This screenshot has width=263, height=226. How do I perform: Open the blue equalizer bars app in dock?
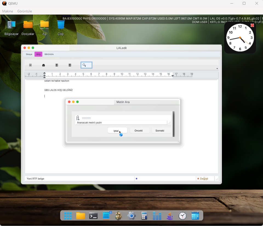coord(157,216)
